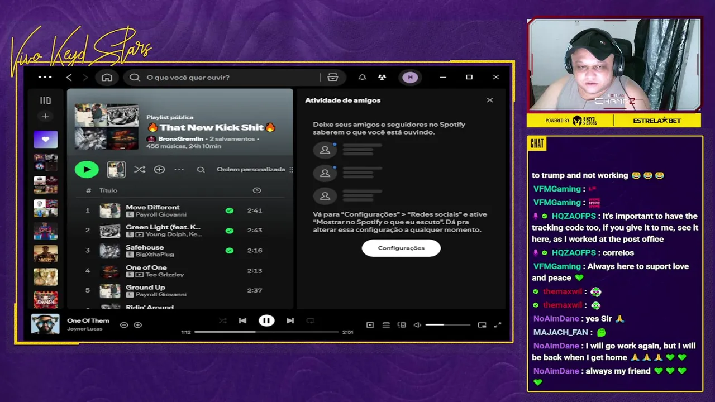Toggle the friends activity icon in top bar

tap(382, 77)
